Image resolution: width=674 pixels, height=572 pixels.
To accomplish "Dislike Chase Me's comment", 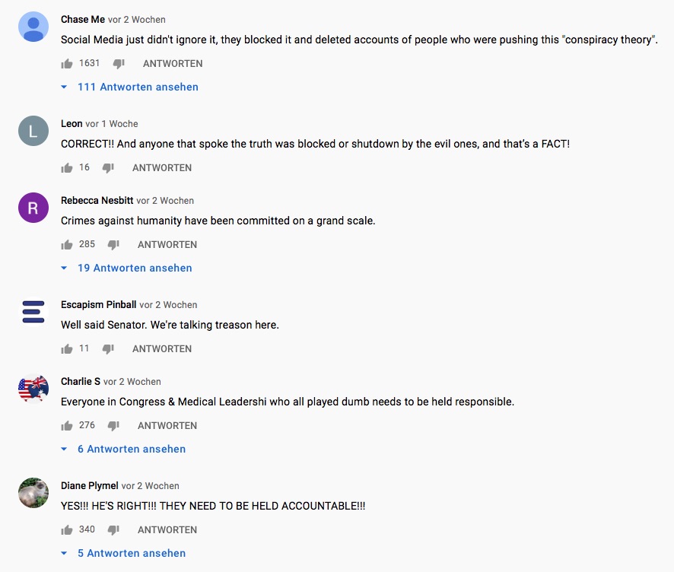I will pyautogui.click(x=119, y=64).
